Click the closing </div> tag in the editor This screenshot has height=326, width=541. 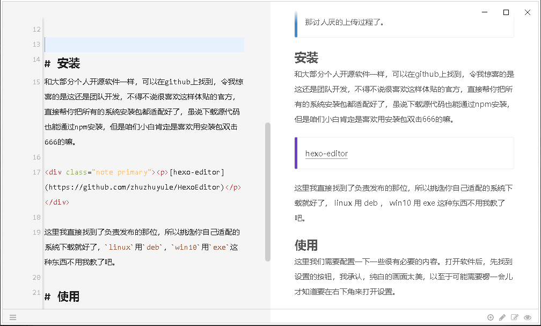click(x=57, y=202)
